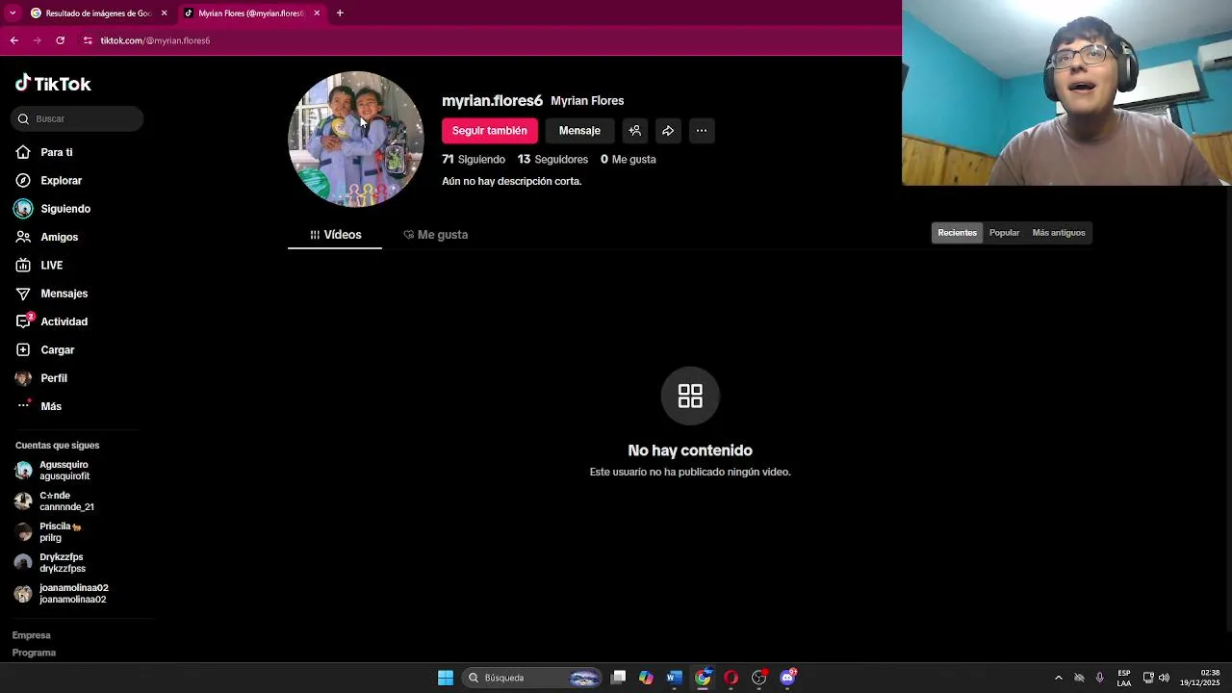This screenshot has height=693, width=1232.
Task: Open Mensajes inbox
Action: [64, 294]
